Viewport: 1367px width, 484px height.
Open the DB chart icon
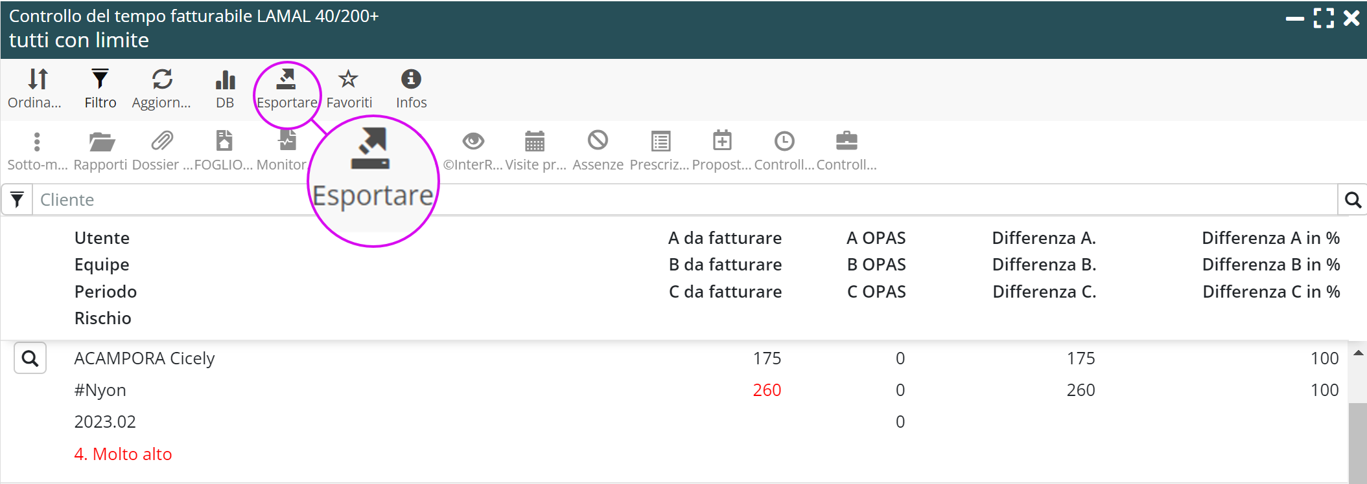click(225, 80)
